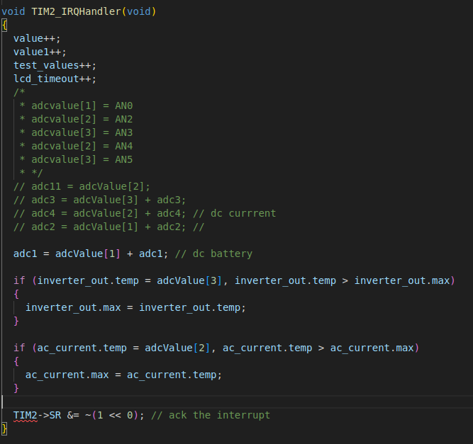Click the comment line adcvalue[1] = AN0
This screenshot has width=473, height=444.
(x=76, y=106)
